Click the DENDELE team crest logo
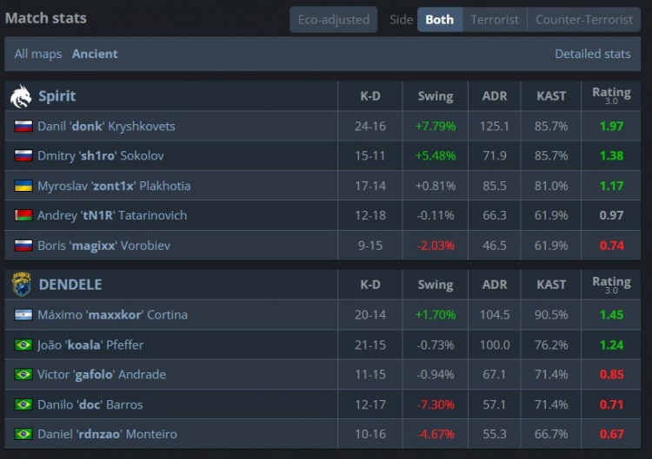The image size is (652, 459). (22, 285)
